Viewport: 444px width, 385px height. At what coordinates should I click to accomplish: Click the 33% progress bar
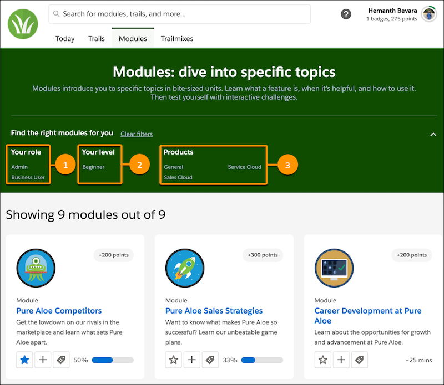tap(262, 360)
